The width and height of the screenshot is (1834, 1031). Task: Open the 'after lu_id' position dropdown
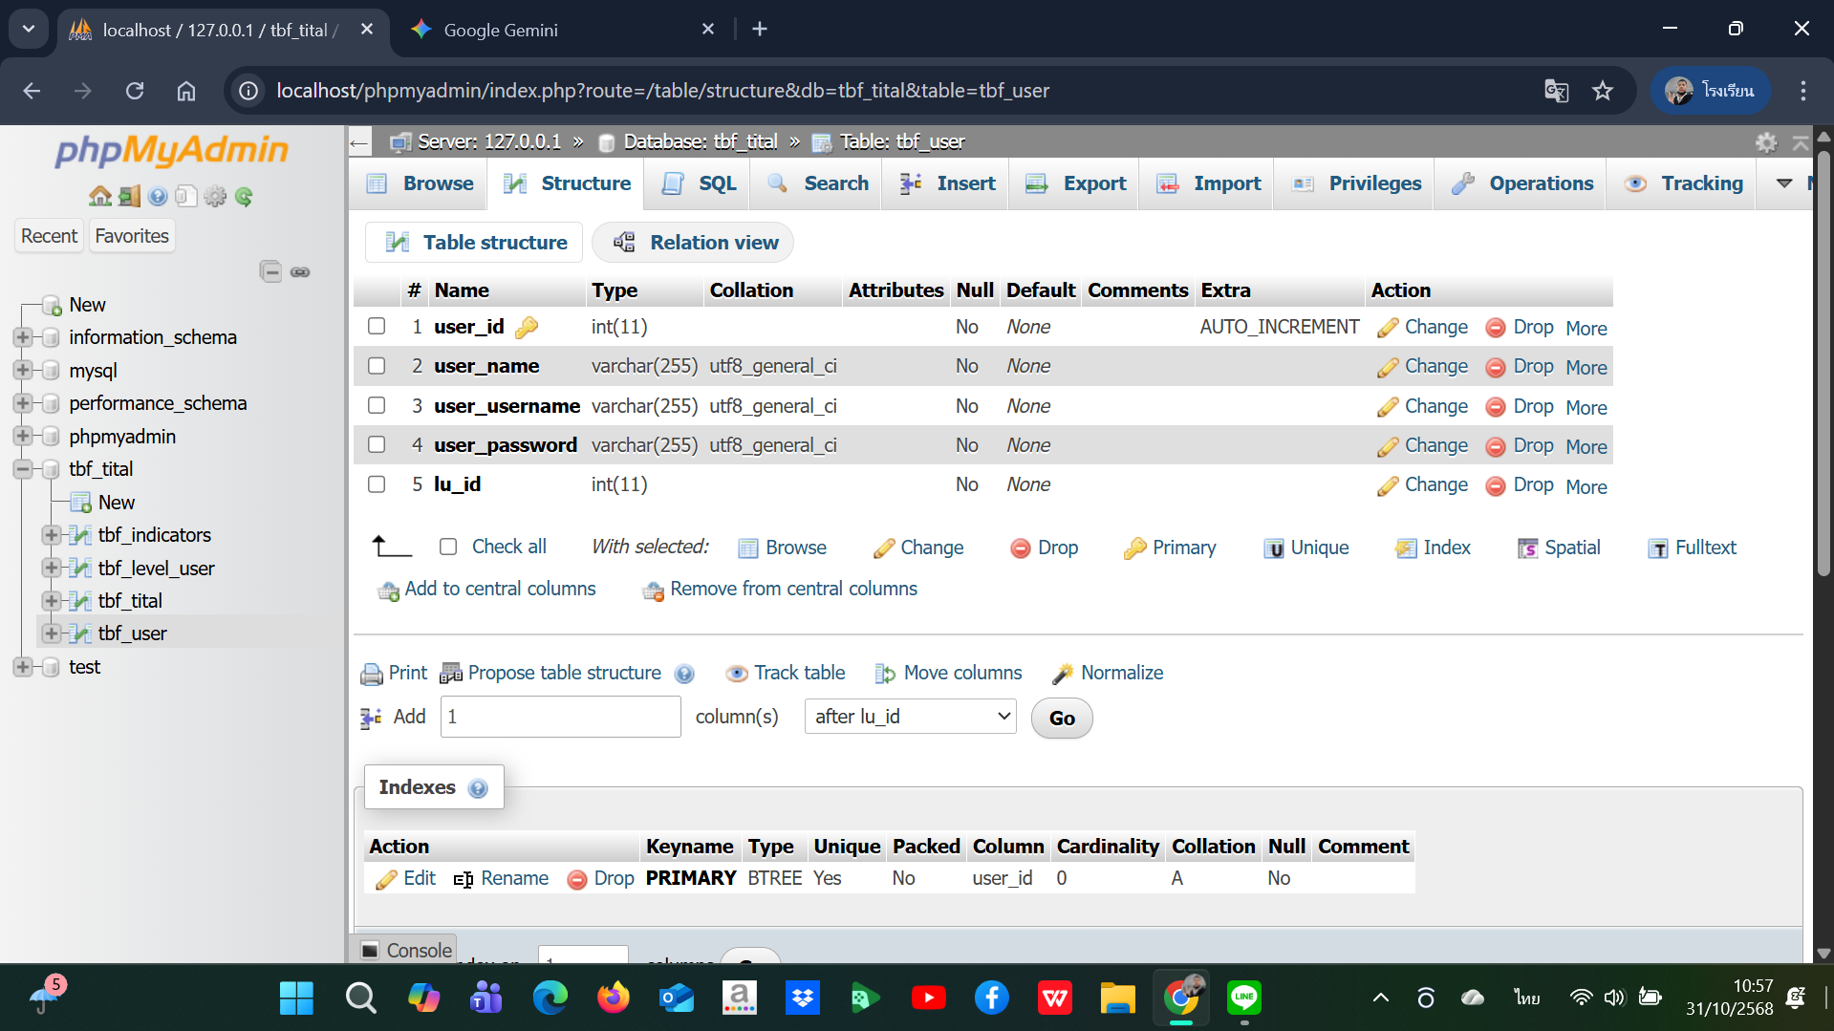tap(910, 717)
